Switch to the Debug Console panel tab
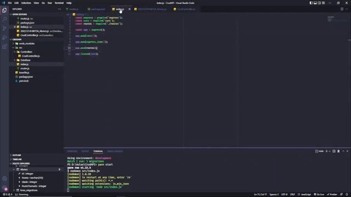The width and height of the screenshot is (351, 197). tap(115, 151)
